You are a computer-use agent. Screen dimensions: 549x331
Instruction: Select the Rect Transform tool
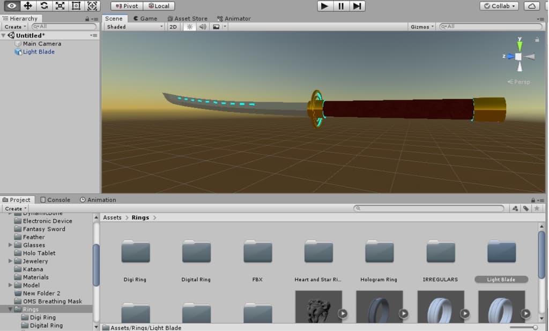pyautogui.click(x=76, y=6)
